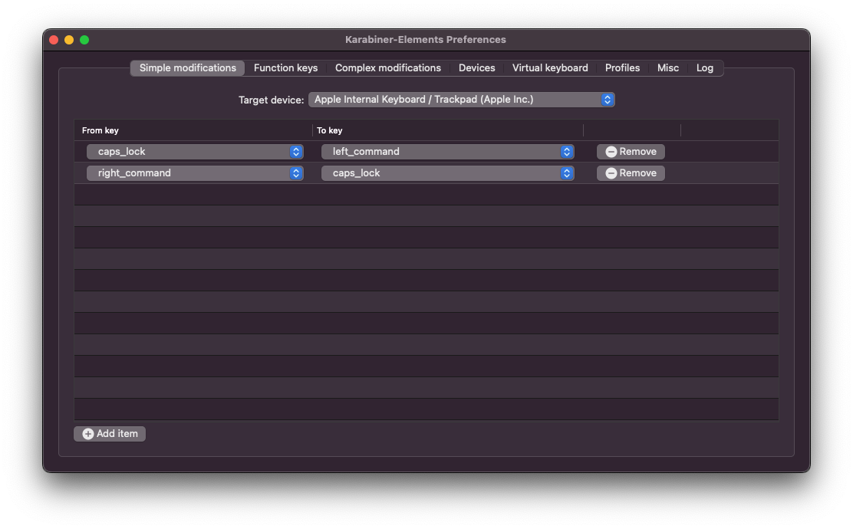Viewport: 853px width, 529px height.
Task: Open the caps_lock To key dropdown
Action: point(447,173)
